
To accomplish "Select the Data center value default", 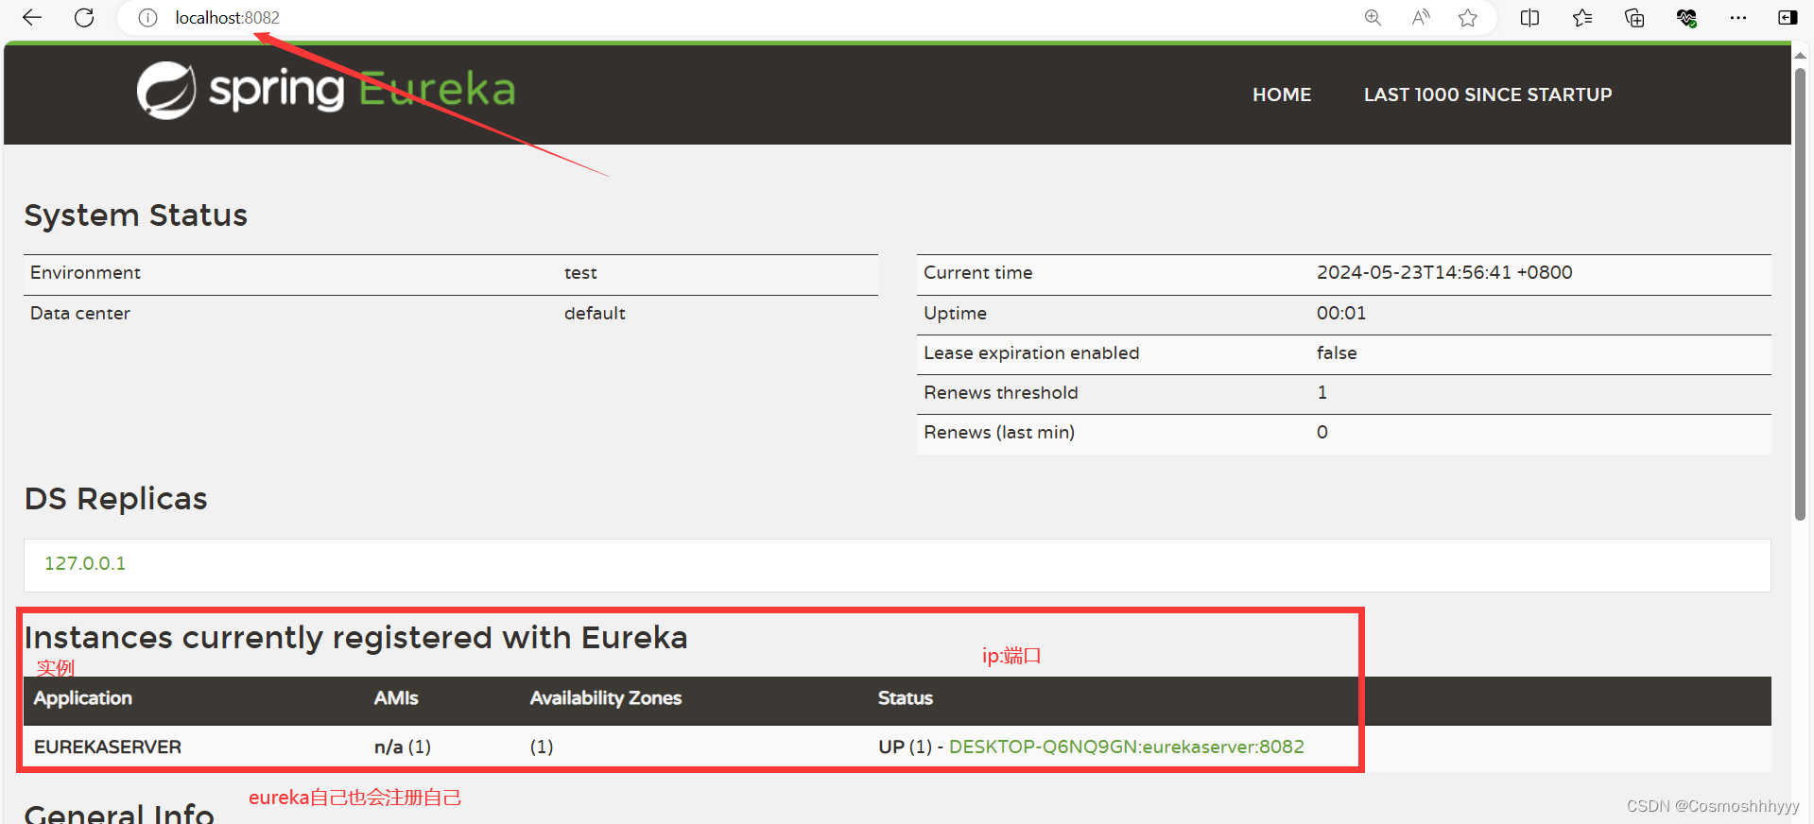I will (x=595, y=313).
